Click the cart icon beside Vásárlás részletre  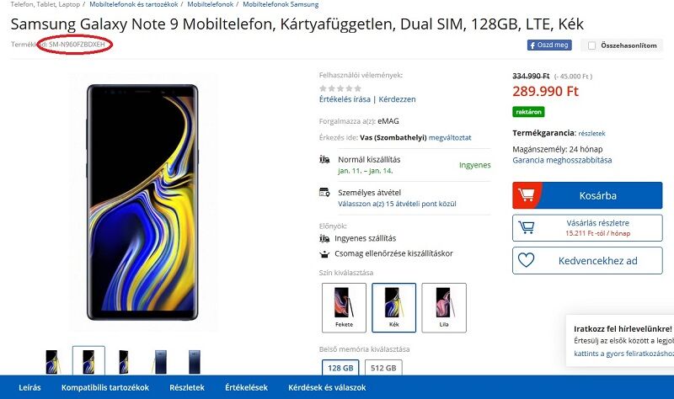click(526, 227)
